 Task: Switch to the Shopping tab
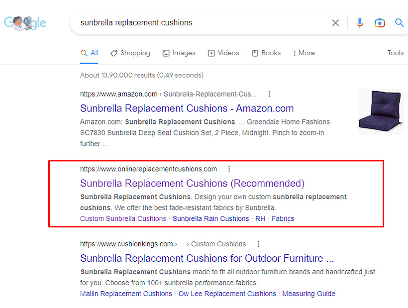pos(130,53)
